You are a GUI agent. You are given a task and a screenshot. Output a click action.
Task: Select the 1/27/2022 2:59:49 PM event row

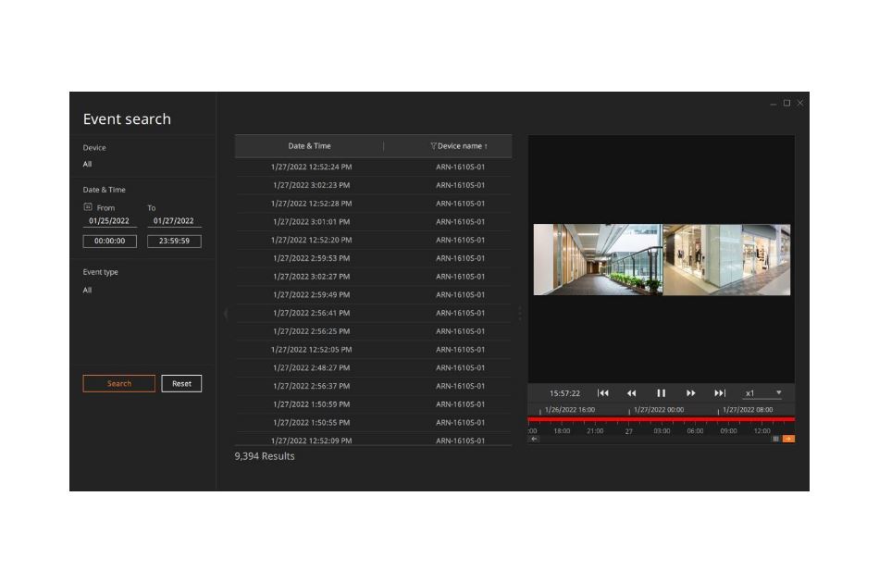click(x=374, y=295)
